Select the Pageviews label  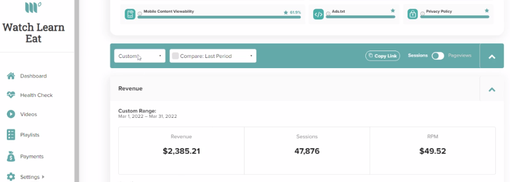(460, 55)
